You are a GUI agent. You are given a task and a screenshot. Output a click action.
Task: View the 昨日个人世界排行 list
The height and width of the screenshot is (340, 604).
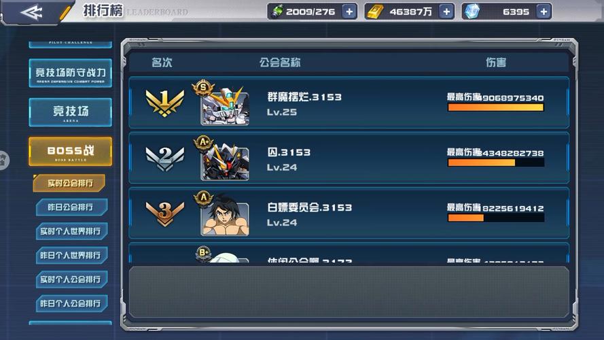click(x=71, y=255)
